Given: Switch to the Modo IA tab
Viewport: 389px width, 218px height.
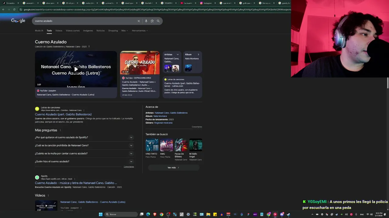Looking at the screenshot, I should (39, 31).
